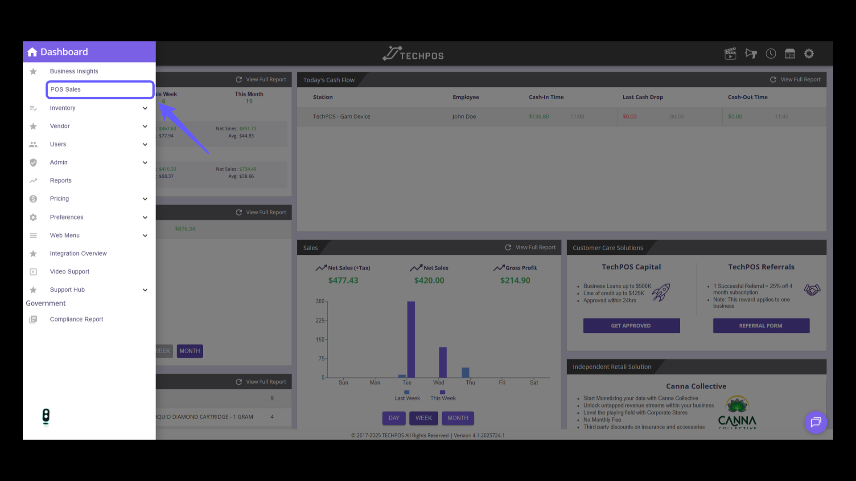
Task: Click the Web Menu lines icon
Action: click(x=33, y=236)
